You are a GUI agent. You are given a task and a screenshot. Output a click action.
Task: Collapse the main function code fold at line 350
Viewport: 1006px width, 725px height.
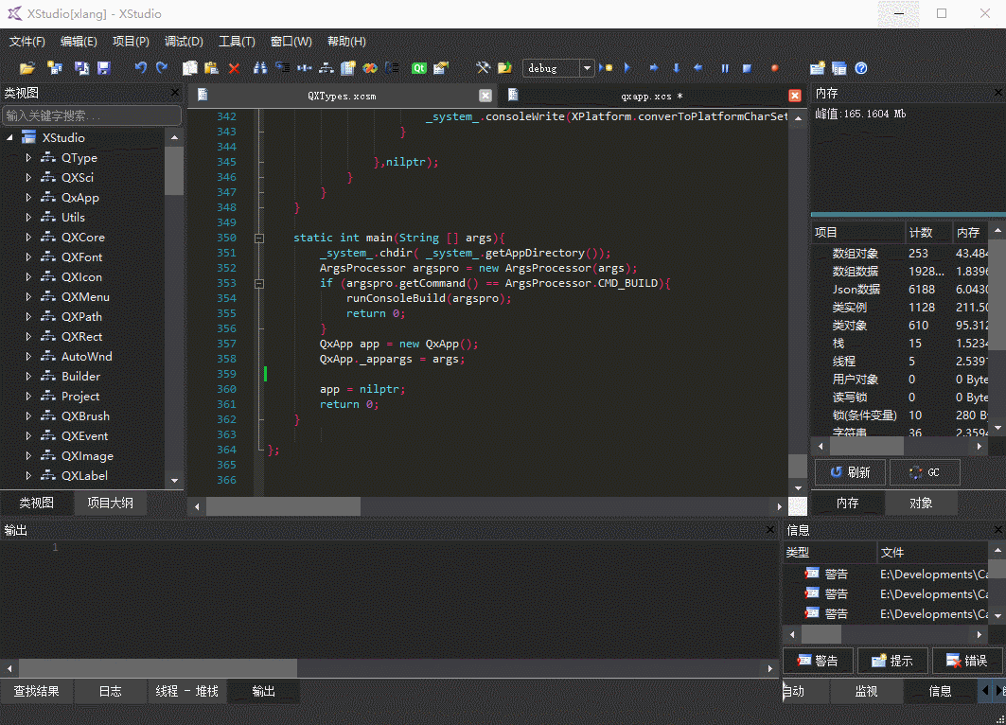tap(259, 238)
